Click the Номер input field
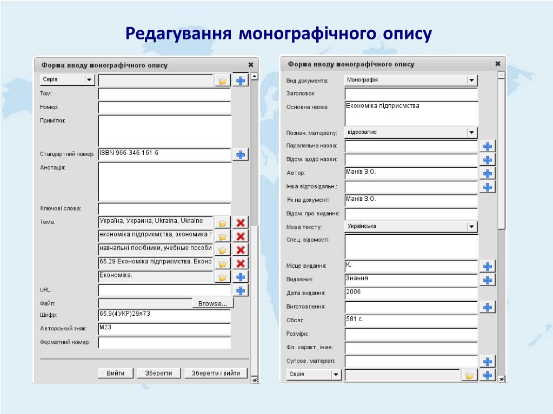 click(x=164, y=108)
